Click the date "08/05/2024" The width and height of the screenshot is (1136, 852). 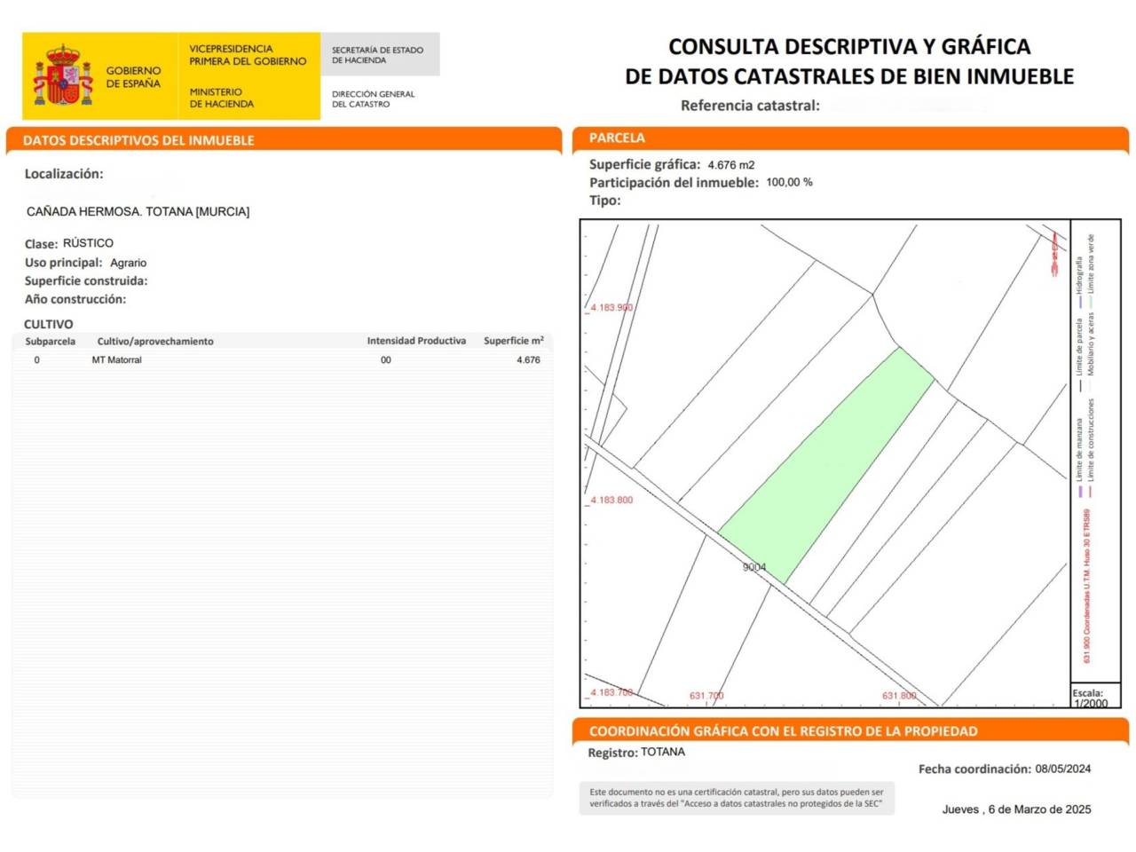1063,769
